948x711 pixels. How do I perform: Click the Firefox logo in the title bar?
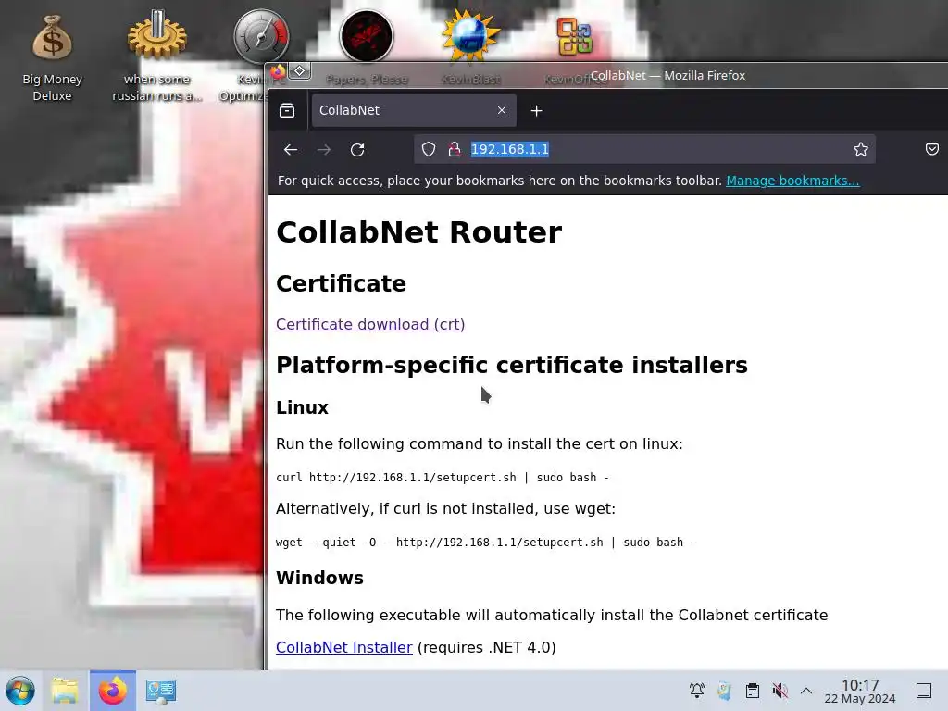coord(278,72)
